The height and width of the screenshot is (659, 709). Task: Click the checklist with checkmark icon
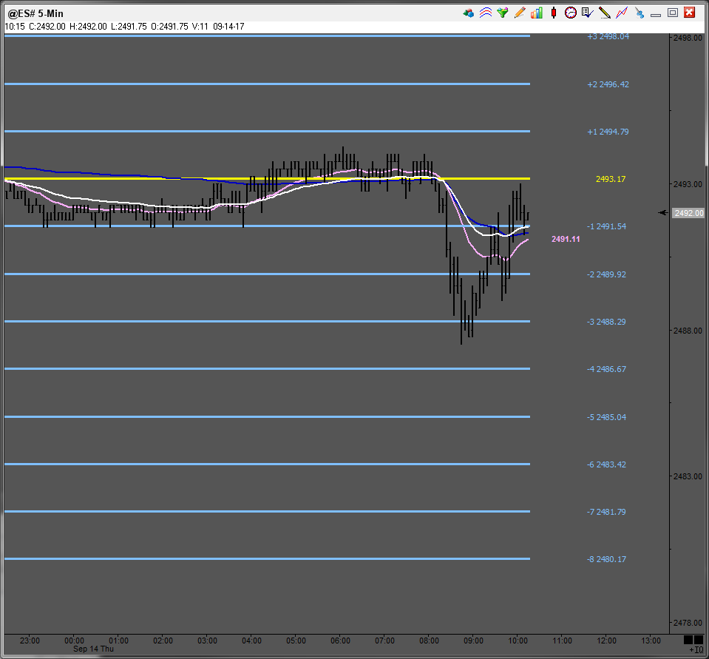(587, 13)
